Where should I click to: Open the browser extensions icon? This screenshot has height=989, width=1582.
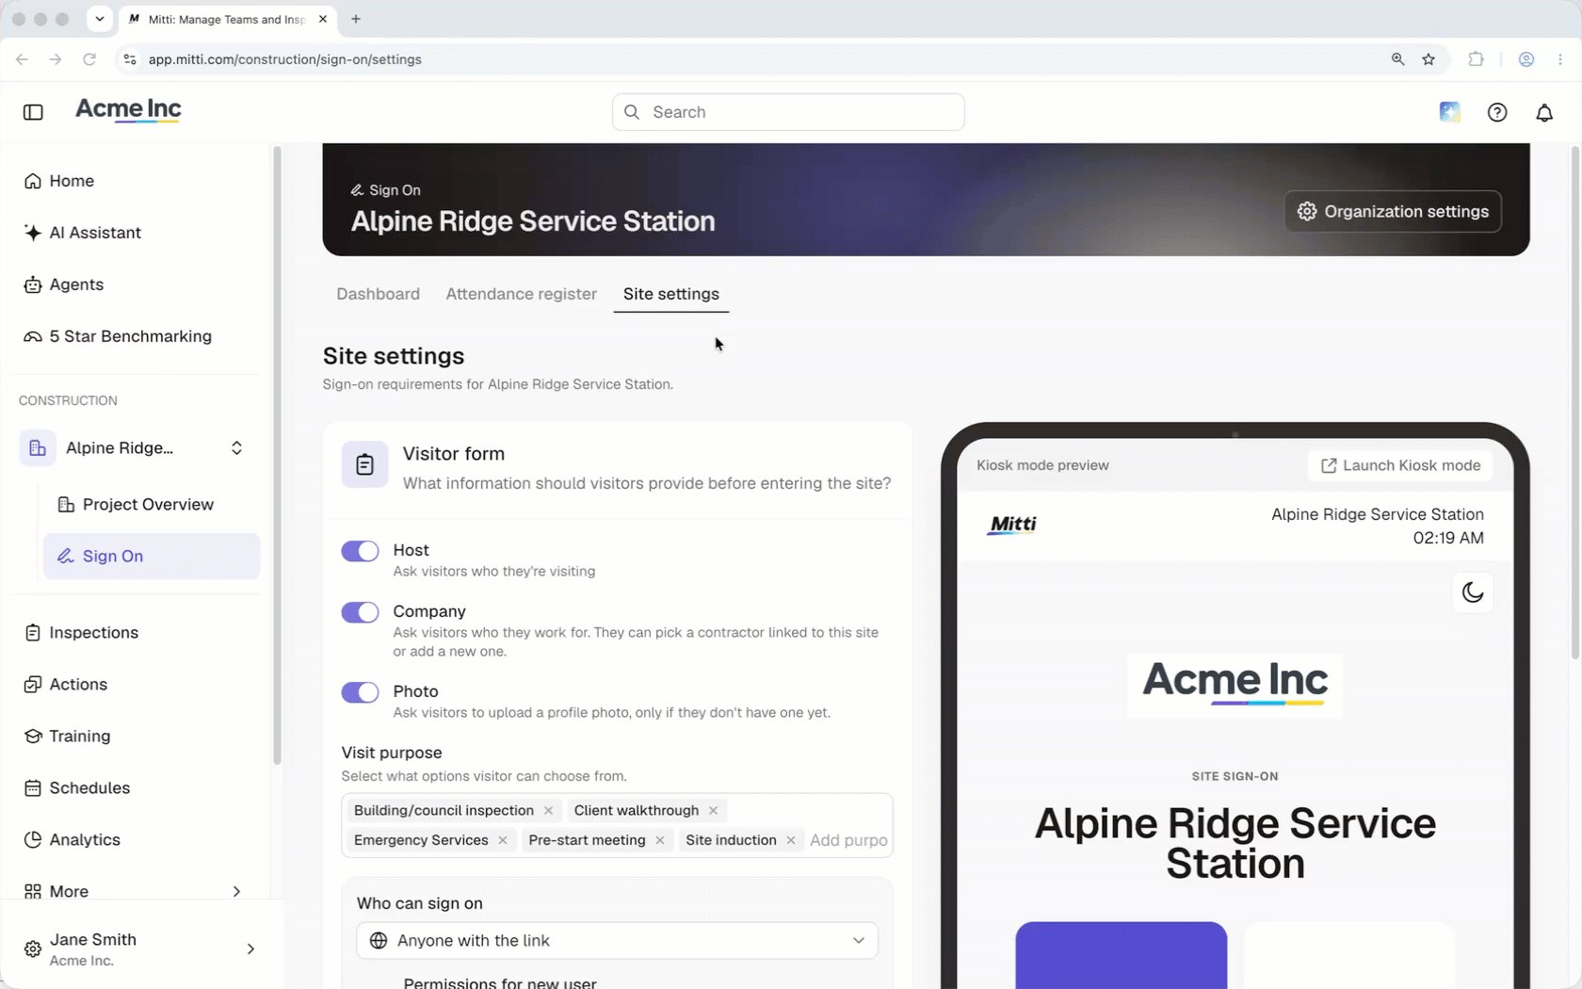pos(1476,59)
